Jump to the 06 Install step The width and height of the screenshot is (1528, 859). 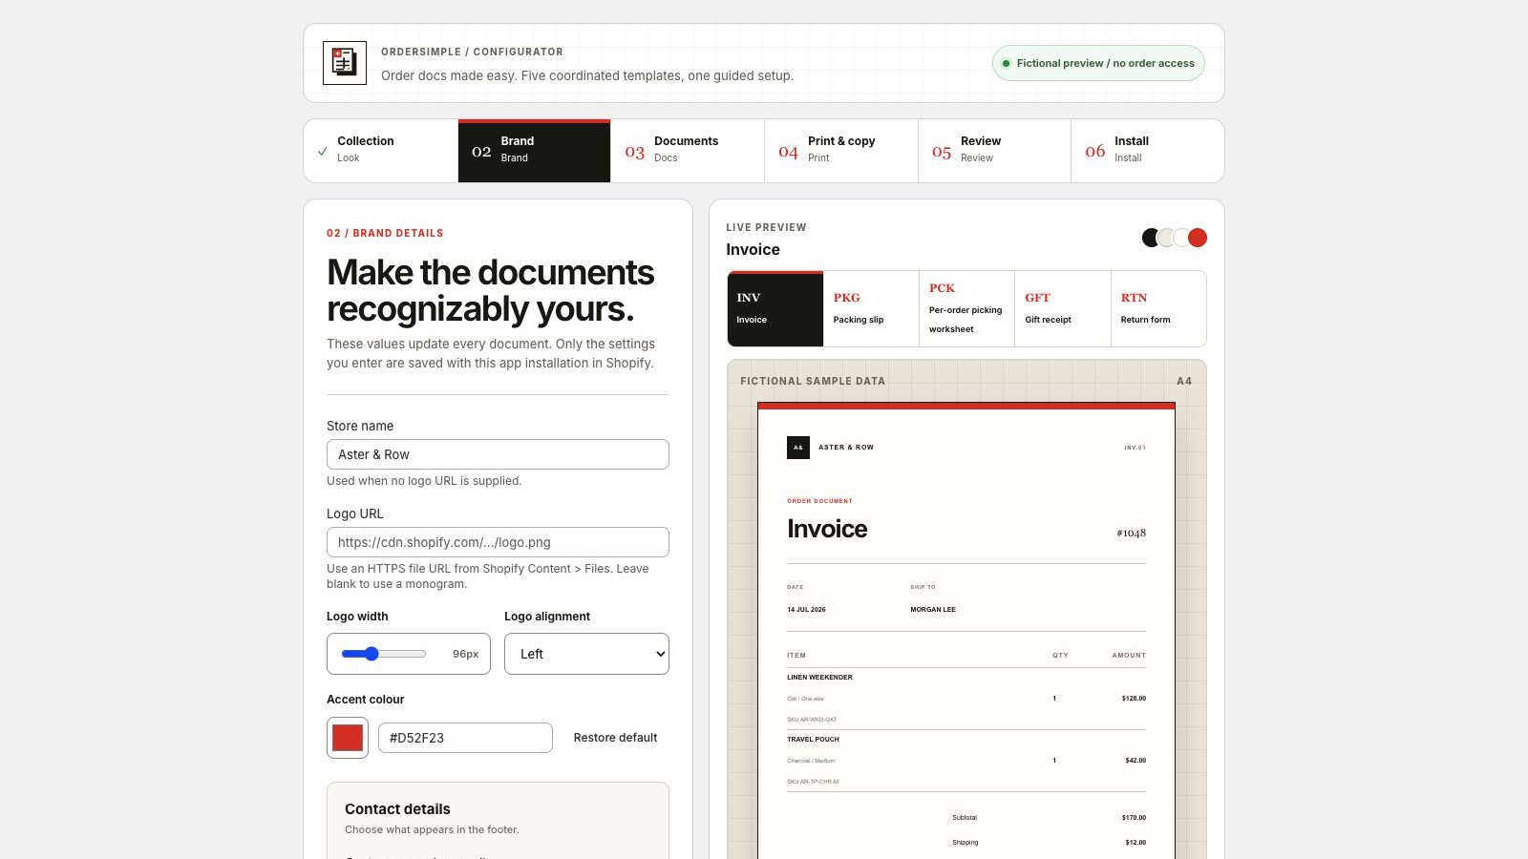click(x=1147, y=151)
